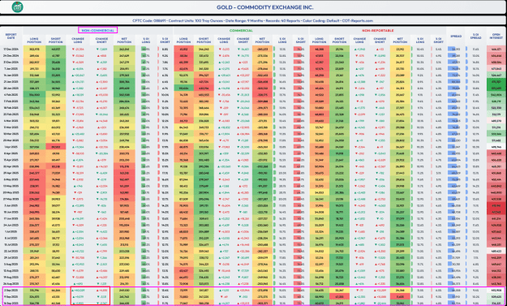Select the 26 Aug 2025 report date
This screenshot has width=507, height=306.
pyautogui.click(x=11, y=283)
